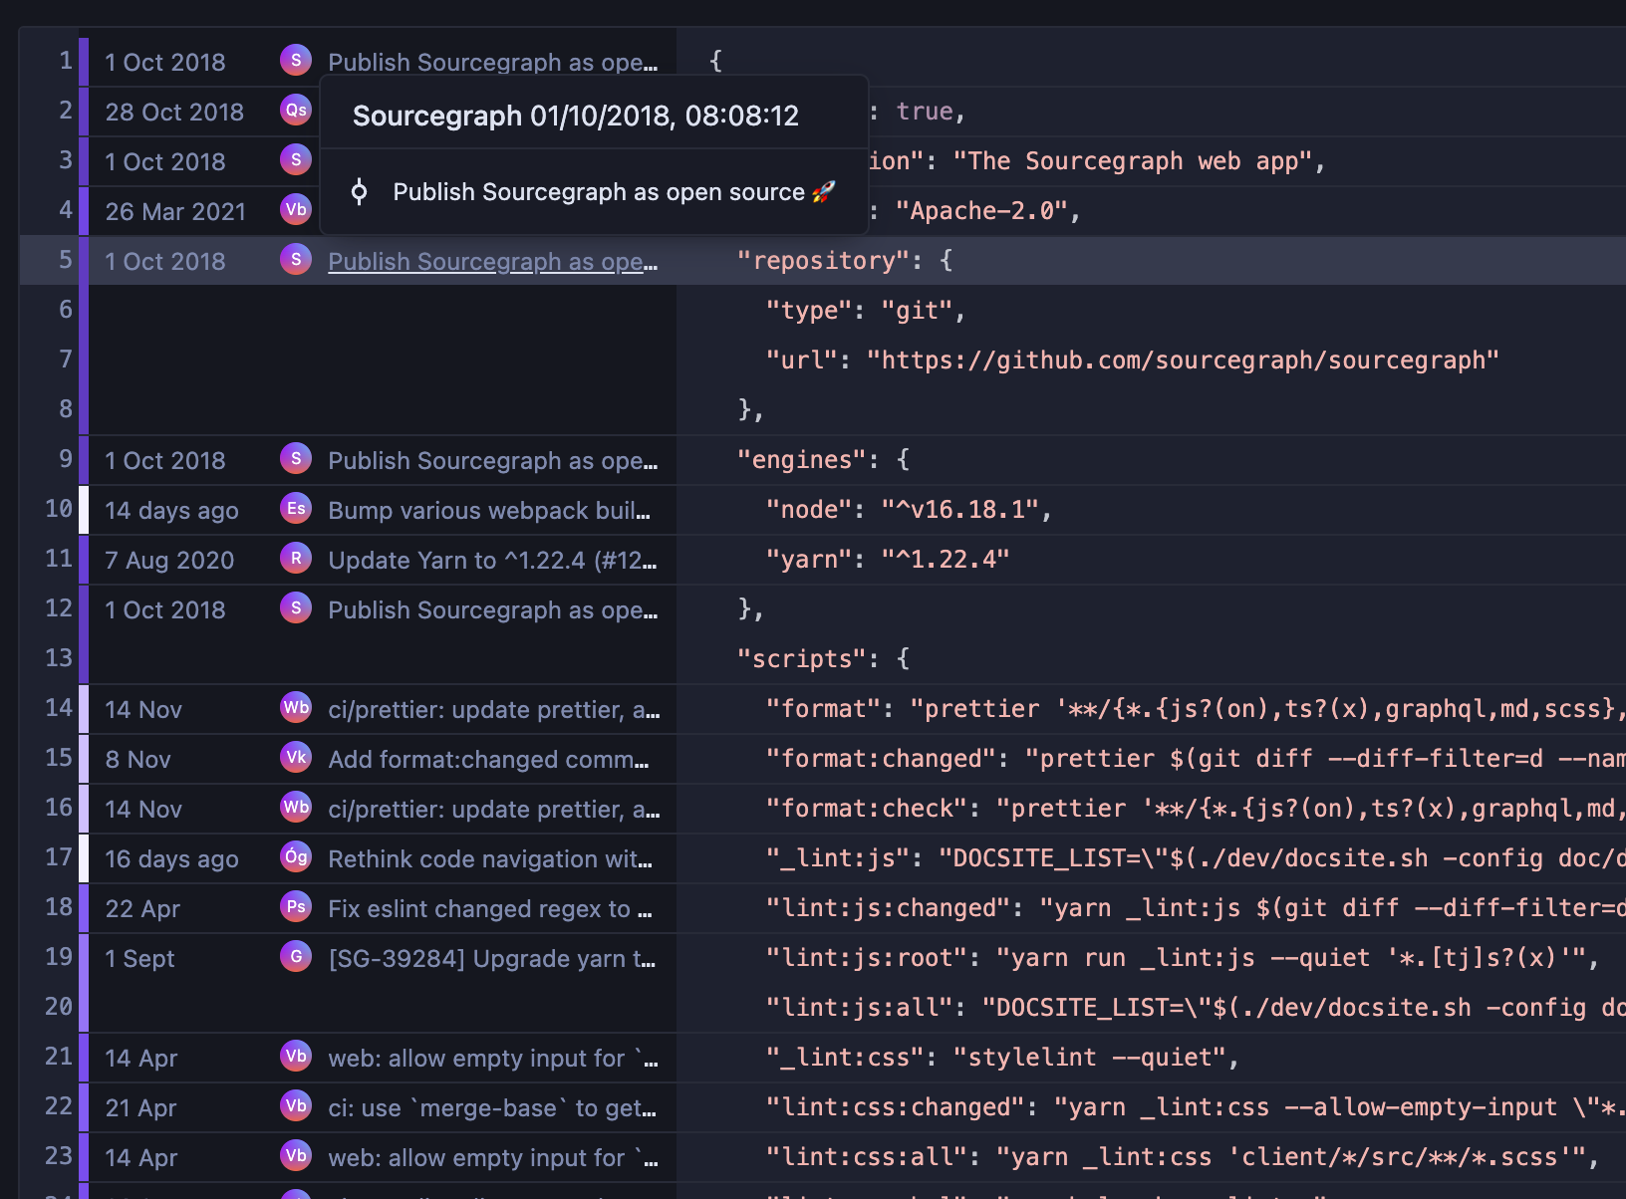Click the Wb avatar on line 14

296,707
